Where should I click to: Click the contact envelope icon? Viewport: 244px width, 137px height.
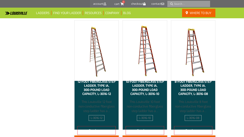coord(163,4)
